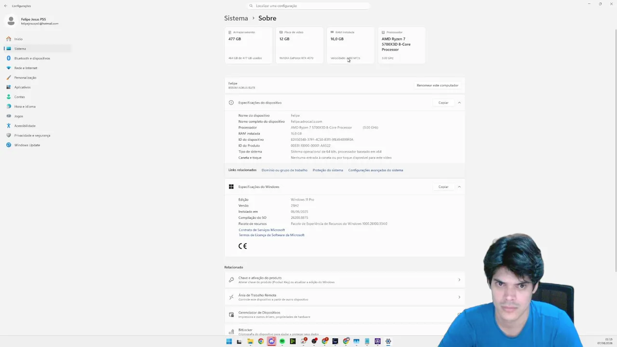Collapse the Especificações do dispositivo section
617x347 pixels.
(x=459, y=103)
